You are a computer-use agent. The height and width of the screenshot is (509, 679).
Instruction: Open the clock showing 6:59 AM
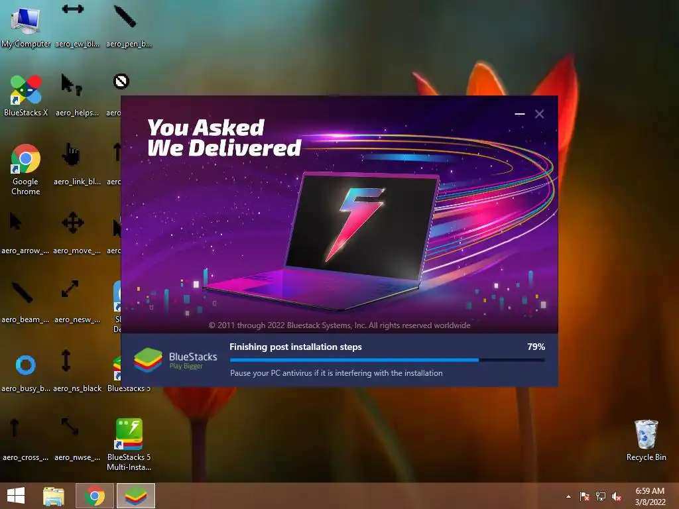point(650,496)
